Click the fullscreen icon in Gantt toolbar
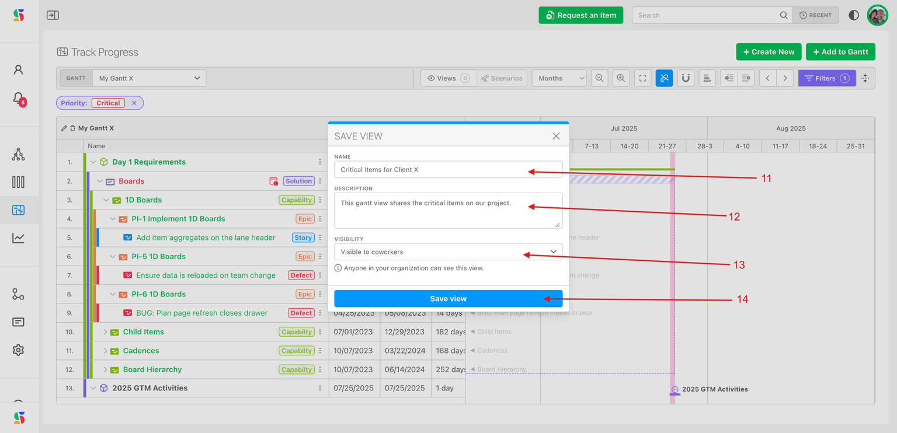 (642, 78)
